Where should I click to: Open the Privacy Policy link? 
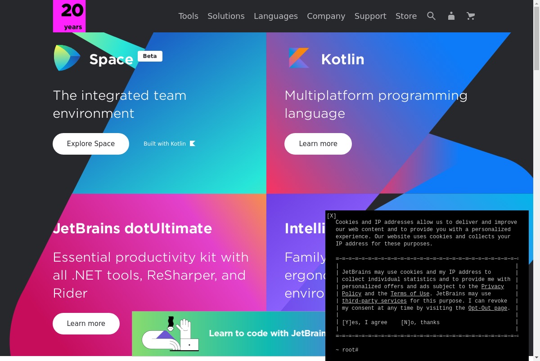pyautogui.click(x=493, y=286)
